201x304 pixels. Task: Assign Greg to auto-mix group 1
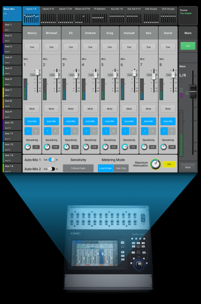click(106, 131)
